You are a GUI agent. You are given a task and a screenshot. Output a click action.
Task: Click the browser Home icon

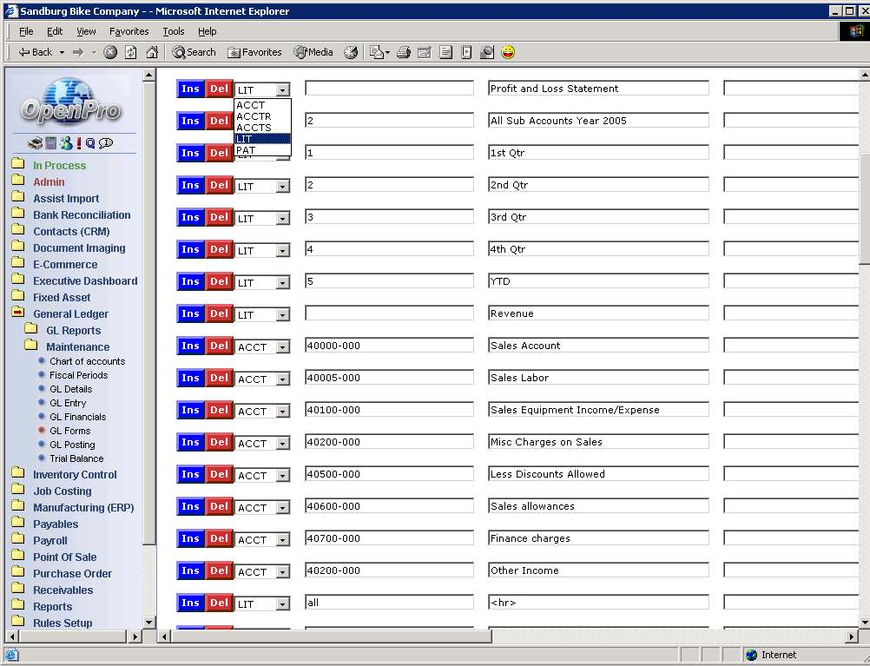pos(152,52)
